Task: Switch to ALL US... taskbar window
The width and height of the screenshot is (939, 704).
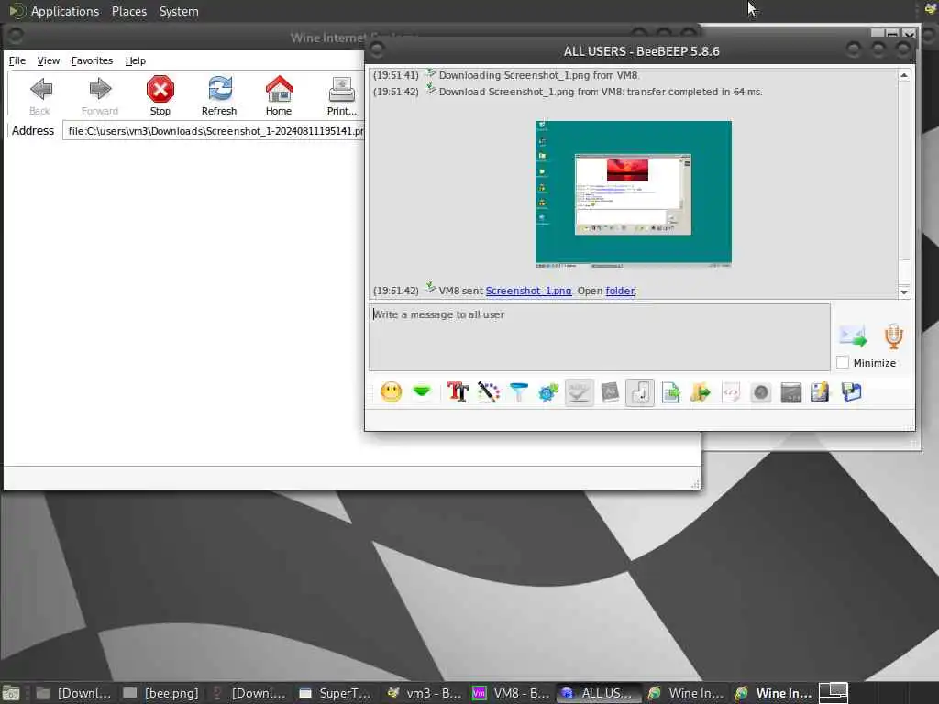Action: [598, 693]
